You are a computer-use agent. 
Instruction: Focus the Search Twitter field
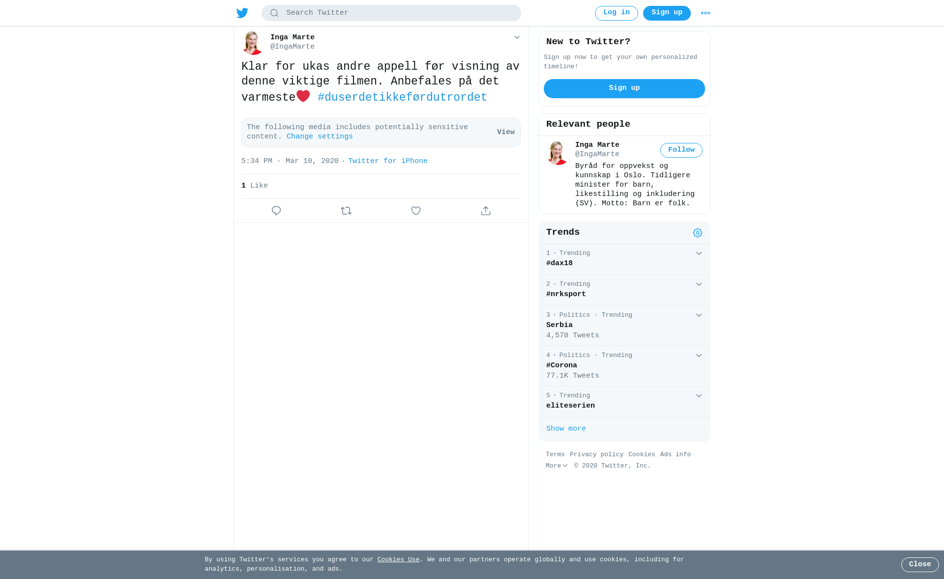tap(391, 13)
